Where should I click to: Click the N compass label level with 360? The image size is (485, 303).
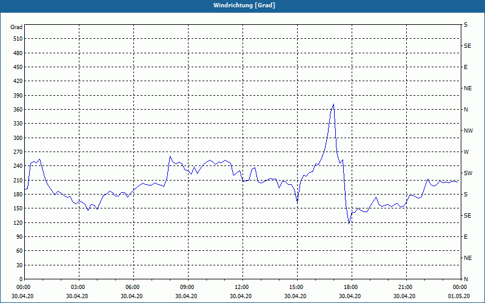[466, 110]
